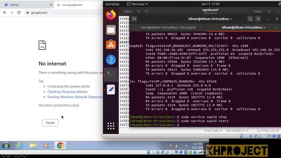Screen dimensions: 281x158
Task: Click the No internet heading
Action: pos(52,64)
